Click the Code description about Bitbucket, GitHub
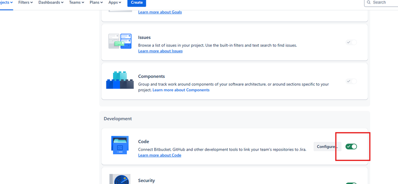Viewport: 398px width, 184px height. [x=222, y=149]
